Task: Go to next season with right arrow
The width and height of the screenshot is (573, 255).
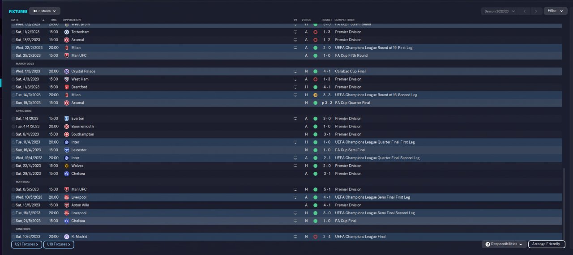Action: click(x=536, y=11)
